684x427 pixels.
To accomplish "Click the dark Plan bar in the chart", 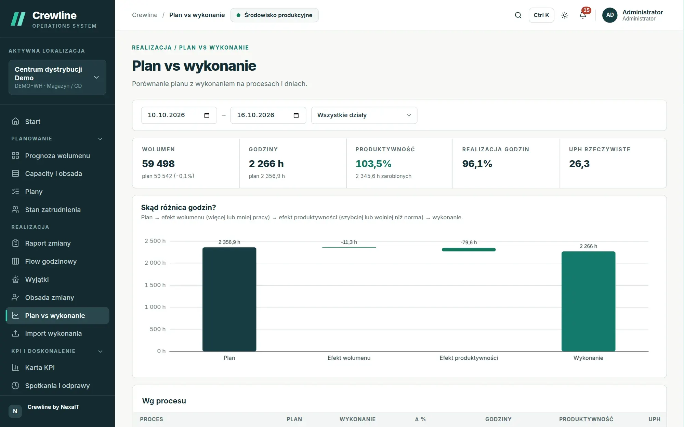I will coord(229,299).
